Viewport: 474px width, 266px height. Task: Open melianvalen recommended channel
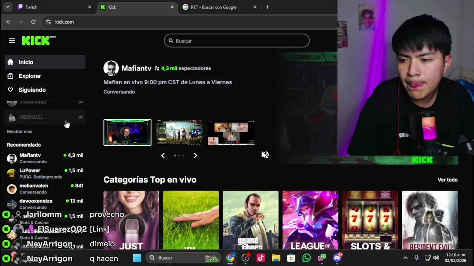coord(45,188)
